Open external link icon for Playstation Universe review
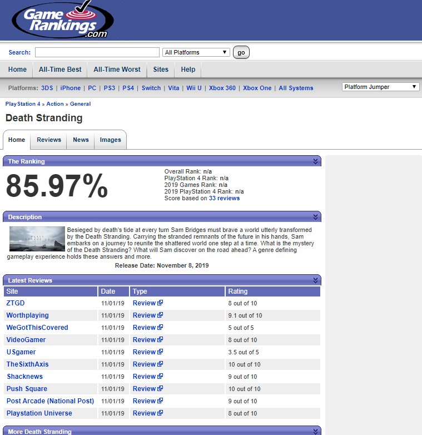422x435 pixels. click(160, 413)
